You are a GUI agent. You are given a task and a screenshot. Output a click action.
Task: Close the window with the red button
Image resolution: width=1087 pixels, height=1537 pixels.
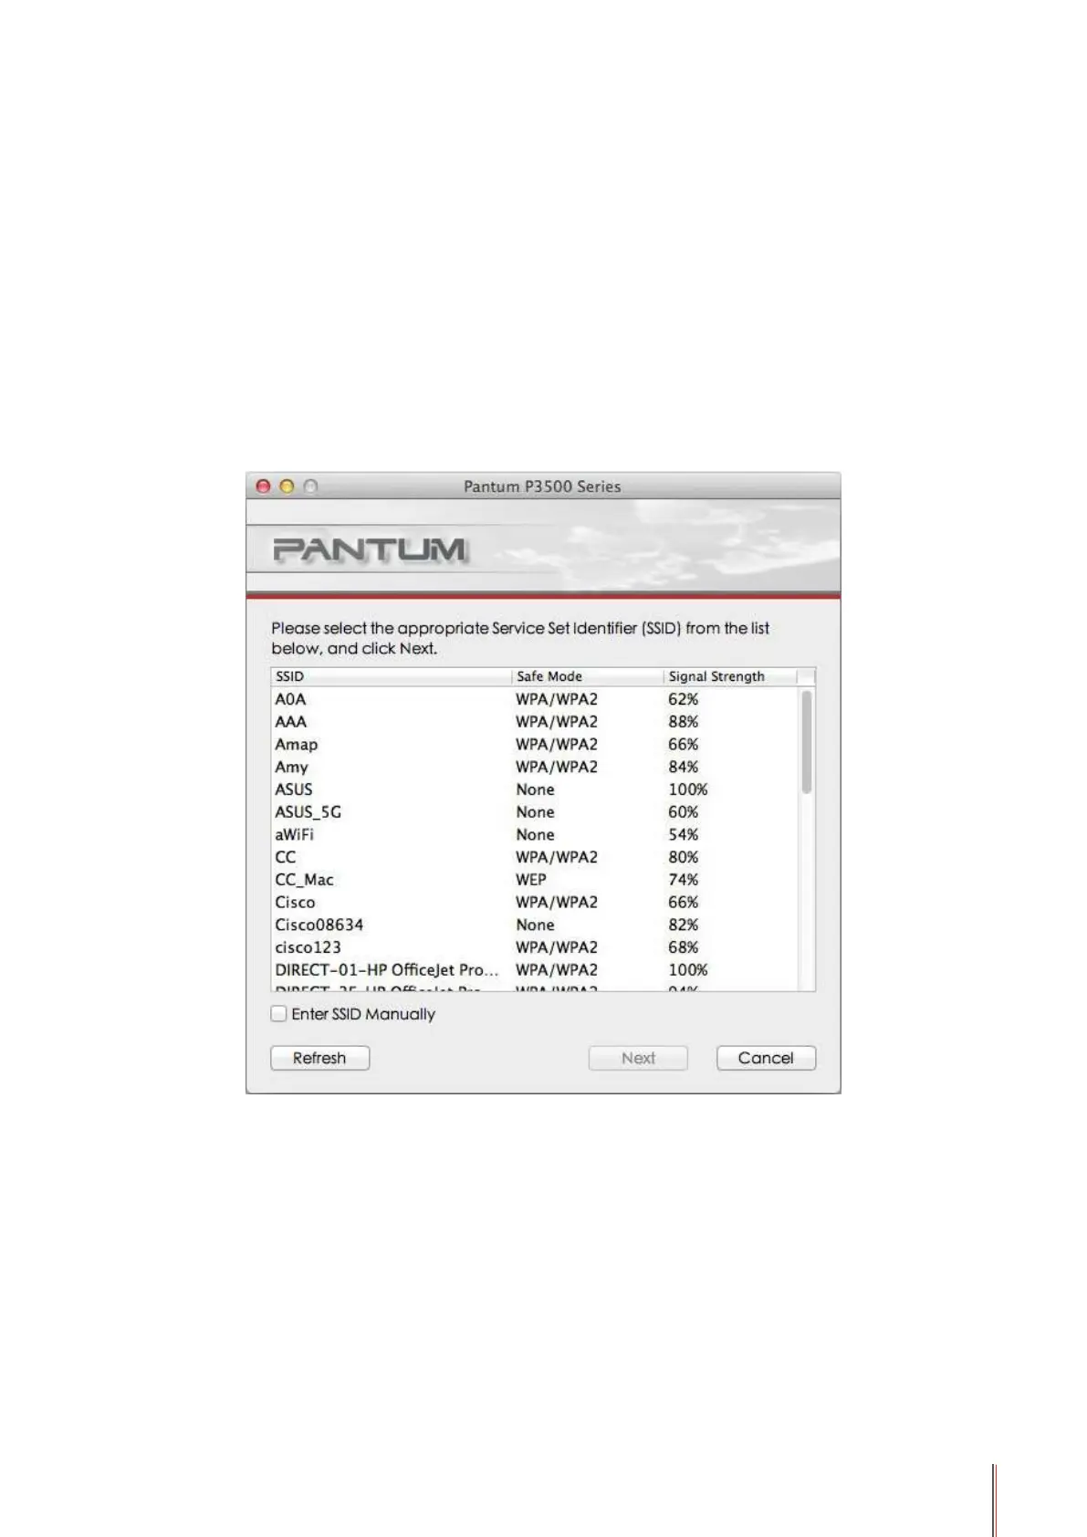[x=264, y=486]
